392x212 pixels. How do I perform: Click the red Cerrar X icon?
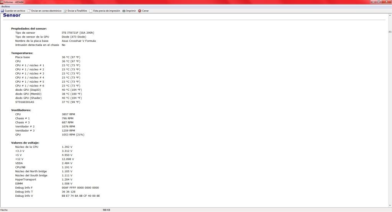pyautogui.click(x=139, y=11)
